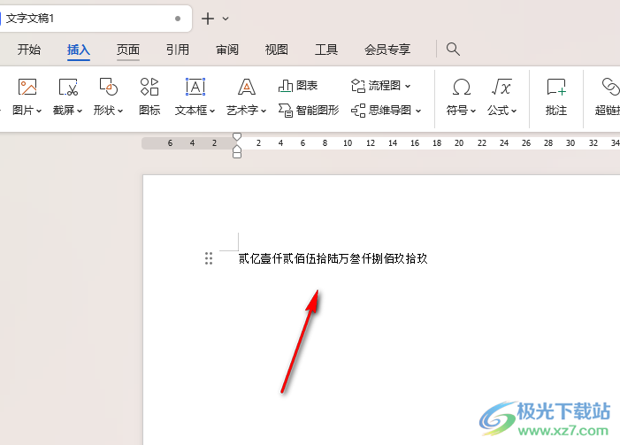The image size is (620, 445).
Task: Expand the 公式 dropdown arrow
Action: point(514,111)
